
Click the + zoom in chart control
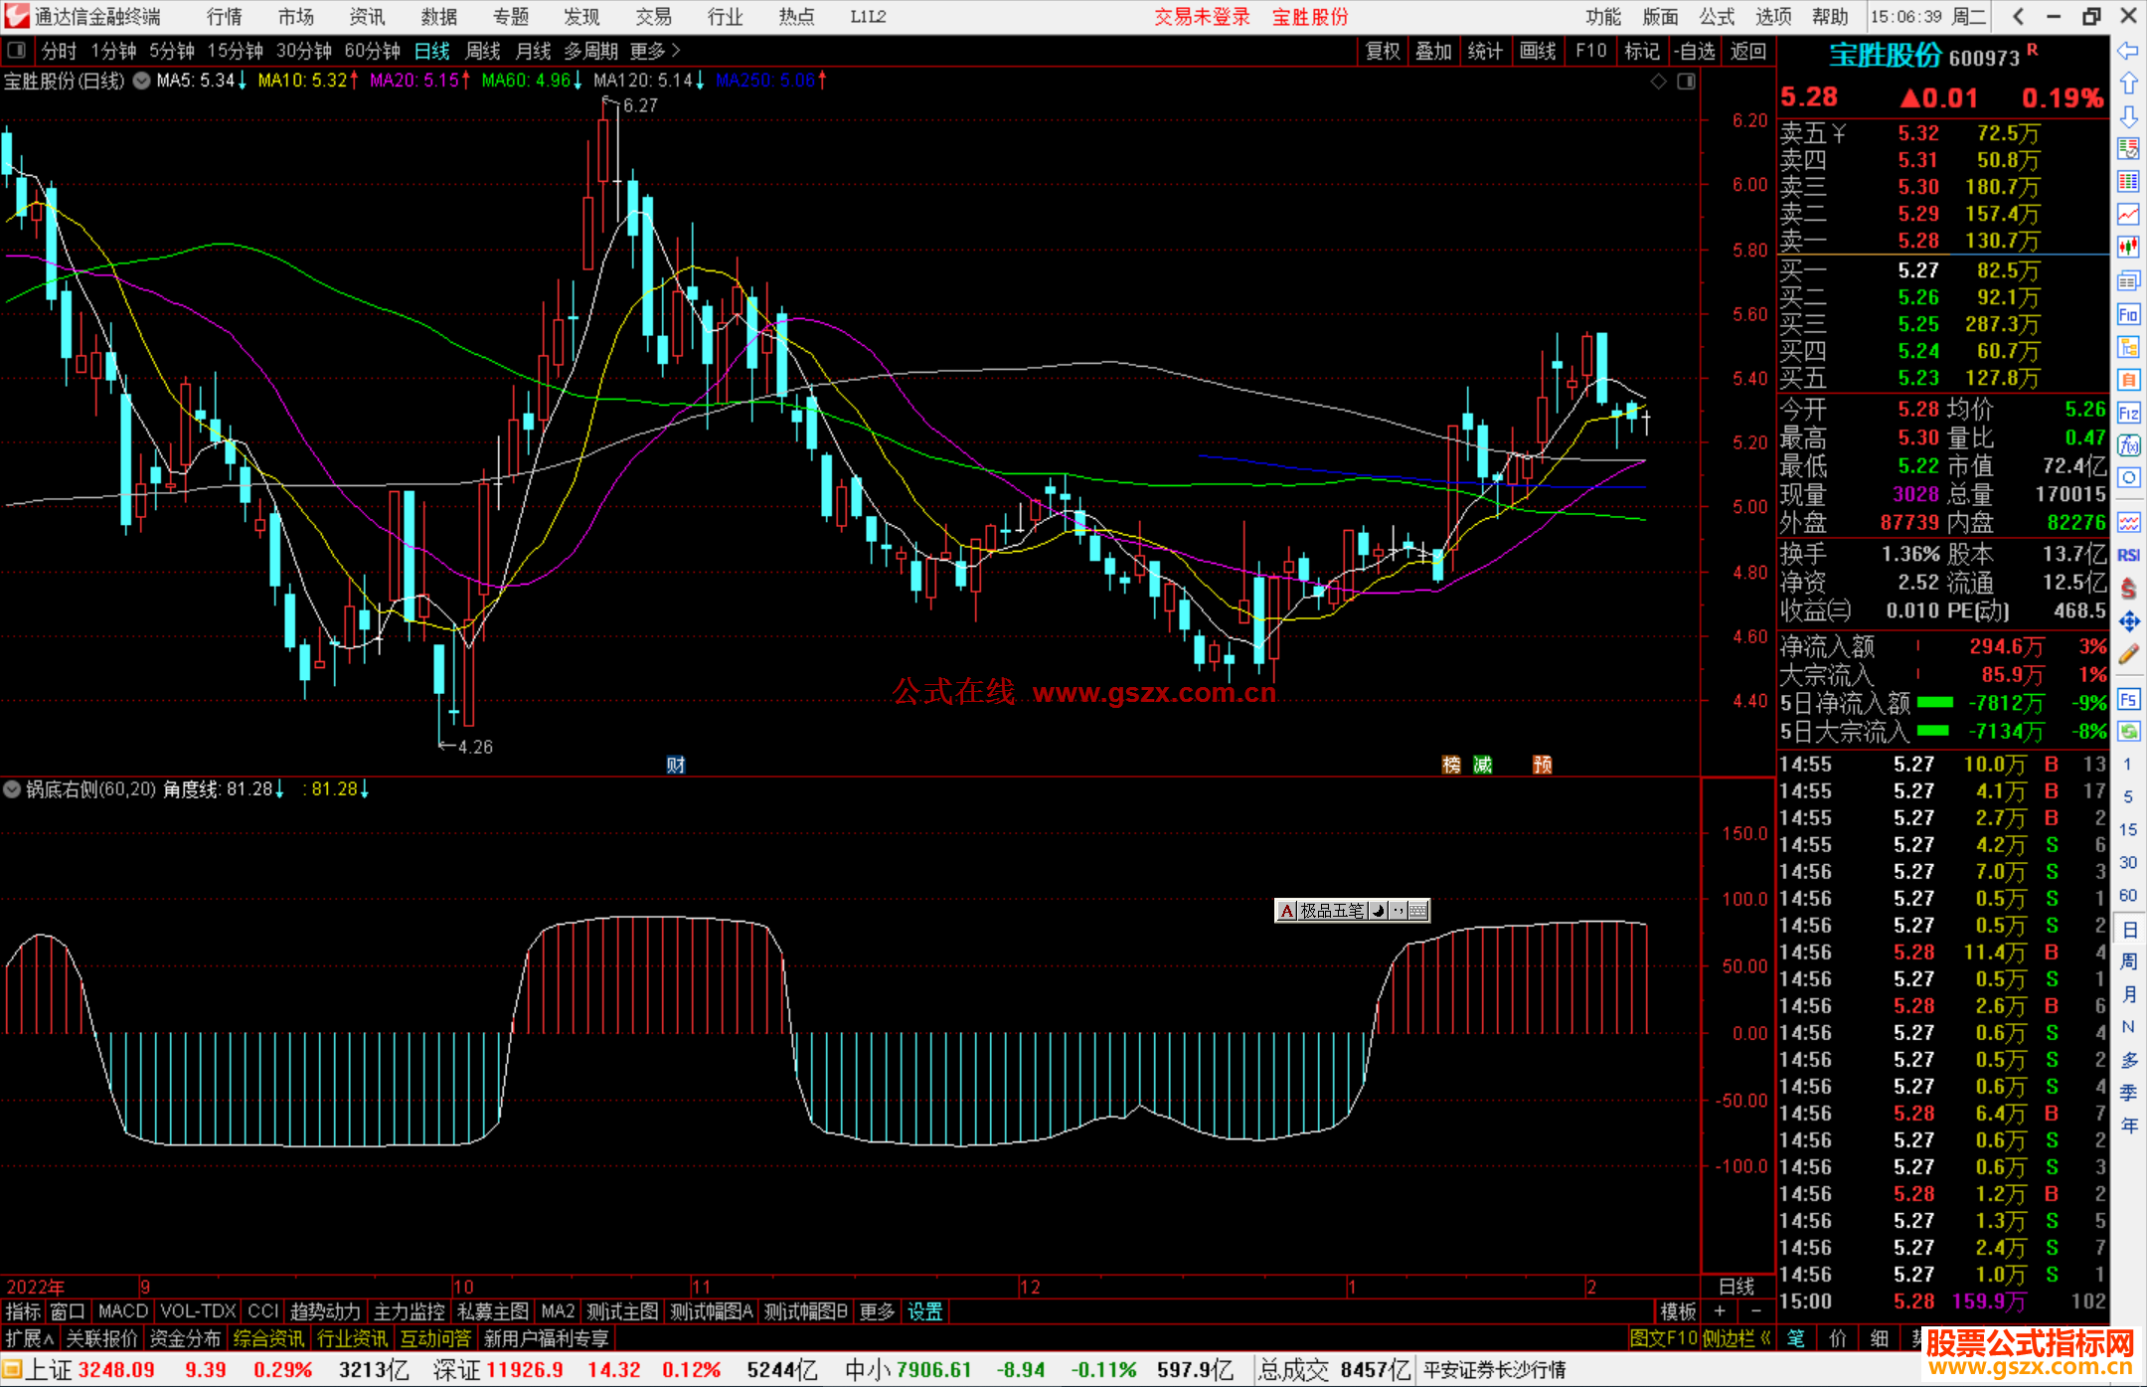[1720, 1311]
